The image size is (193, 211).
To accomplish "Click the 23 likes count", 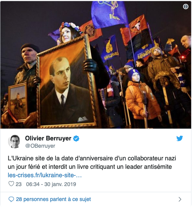I will coord(18,184).
